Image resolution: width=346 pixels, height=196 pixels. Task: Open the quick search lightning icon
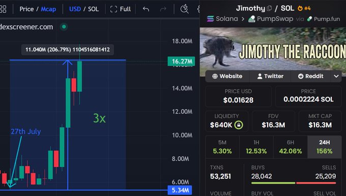(184, 9)
